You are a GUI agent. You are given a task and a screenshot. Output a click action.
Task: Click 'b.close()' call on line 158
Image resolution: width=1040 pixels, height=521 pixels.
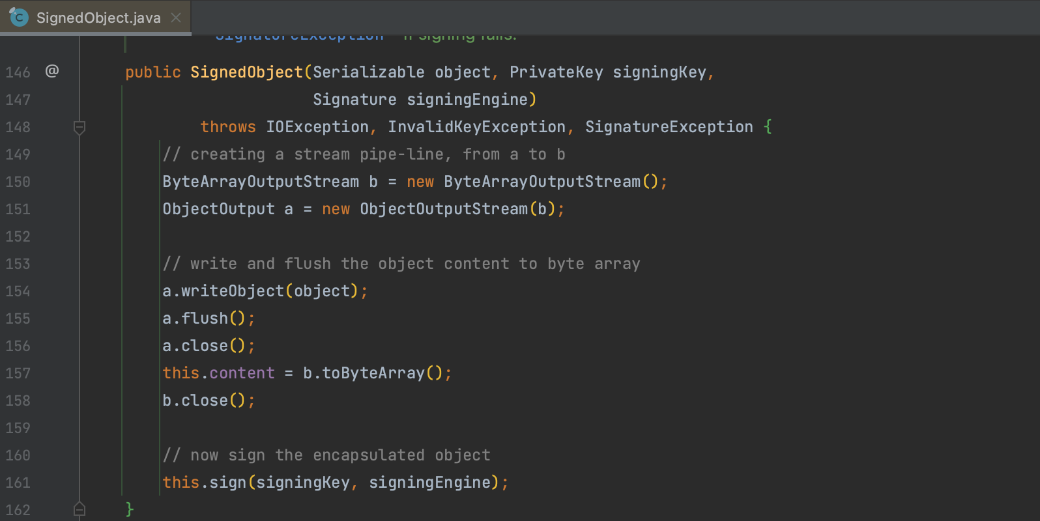click(x=205, y=401)
